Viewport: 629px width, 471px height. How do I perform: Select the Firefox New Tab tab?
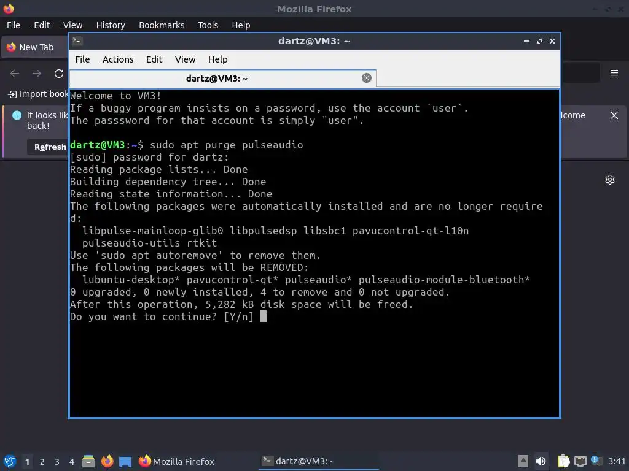pos(35,47)
